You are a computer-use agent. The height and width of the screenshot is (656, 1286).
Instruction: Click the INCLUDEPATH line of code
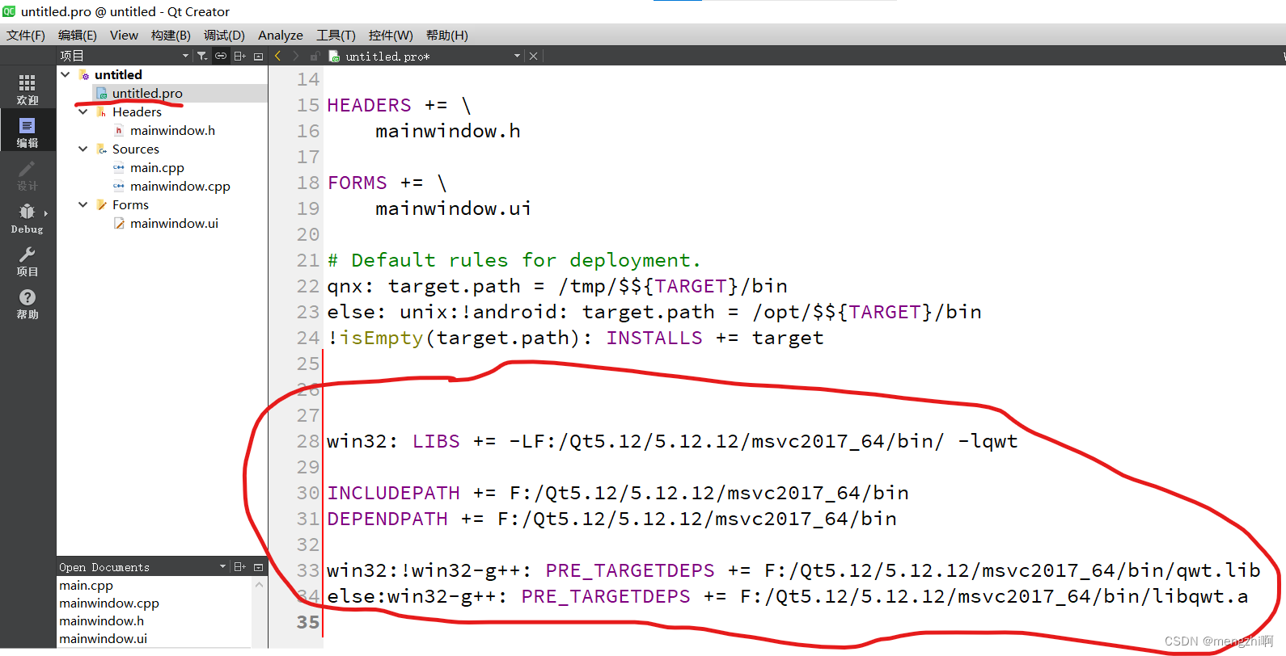618,493
